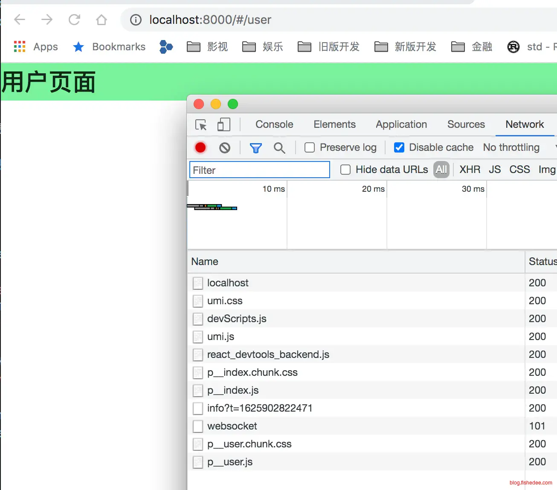The image size is (557, 490).
Task: Expand the 旧版开发 bookmarks folder
Action: (328, 46)
